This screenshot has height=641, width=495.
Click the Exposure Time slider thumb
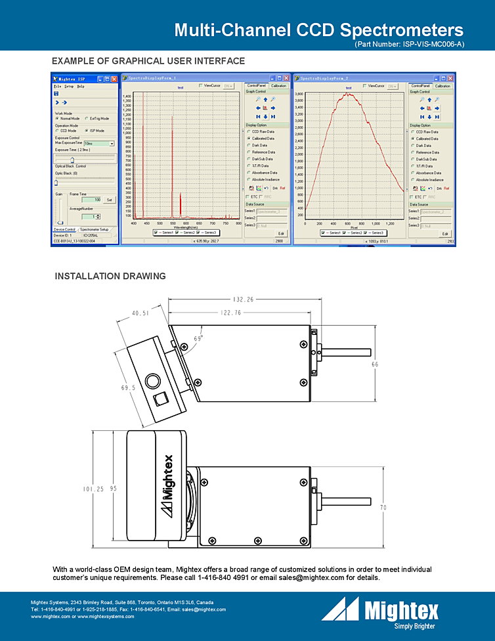(72, 160)
